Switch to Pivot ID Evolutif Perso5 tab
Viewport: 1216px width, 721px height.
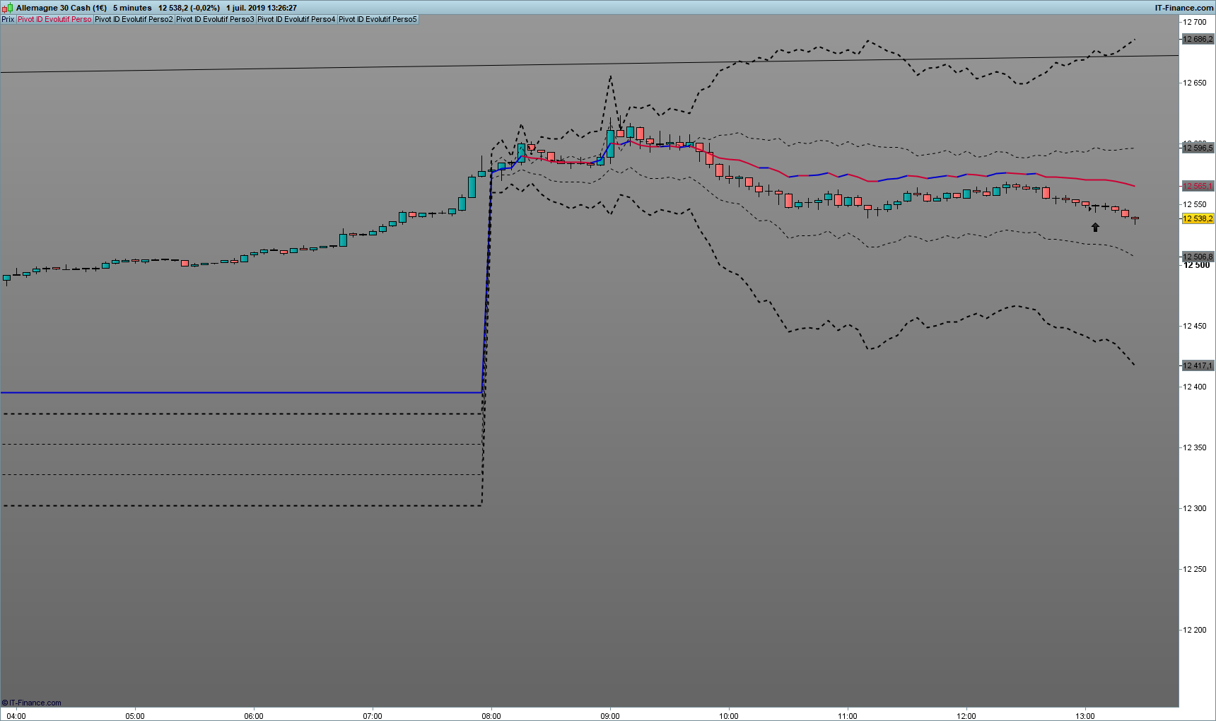(x=378, y=19)
